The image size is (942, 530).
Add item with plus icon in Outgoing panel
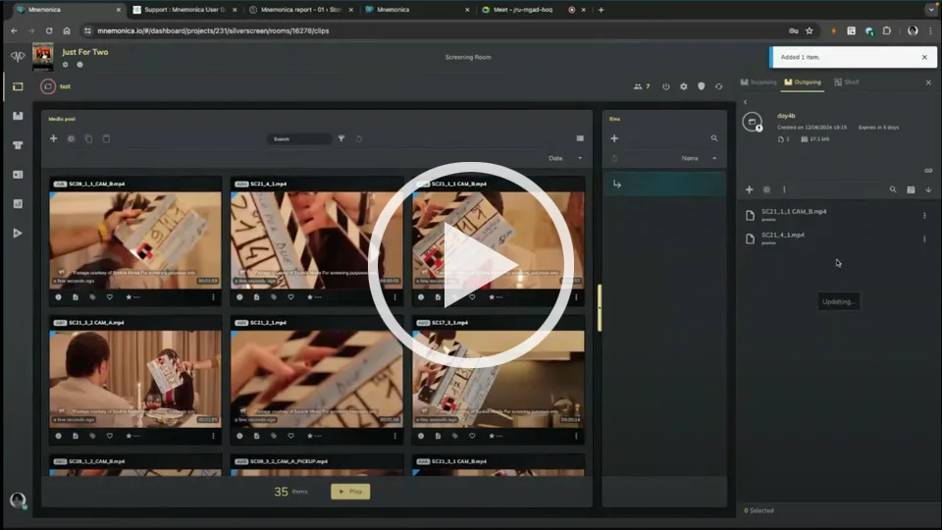pos(749,189)
